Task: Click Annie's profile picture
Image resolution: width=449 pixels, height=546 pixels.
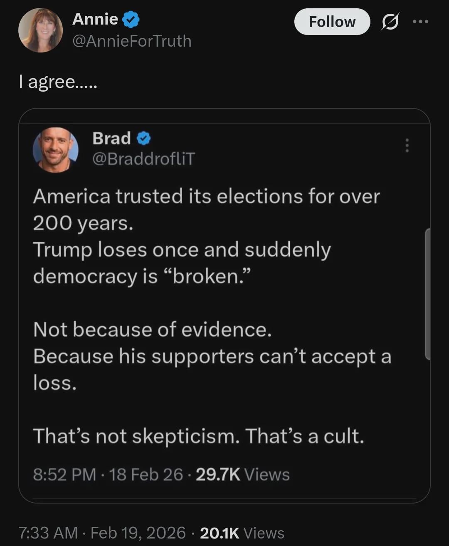Action: click(x=40, y=30)
